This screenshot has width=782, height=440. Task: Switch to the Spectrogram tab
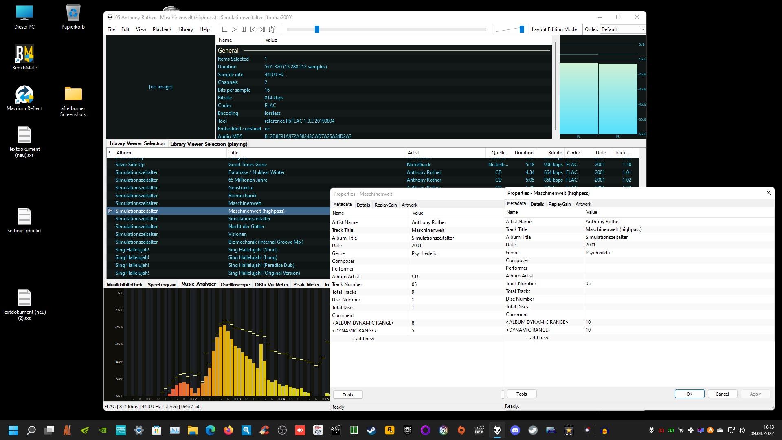(162, 284)
